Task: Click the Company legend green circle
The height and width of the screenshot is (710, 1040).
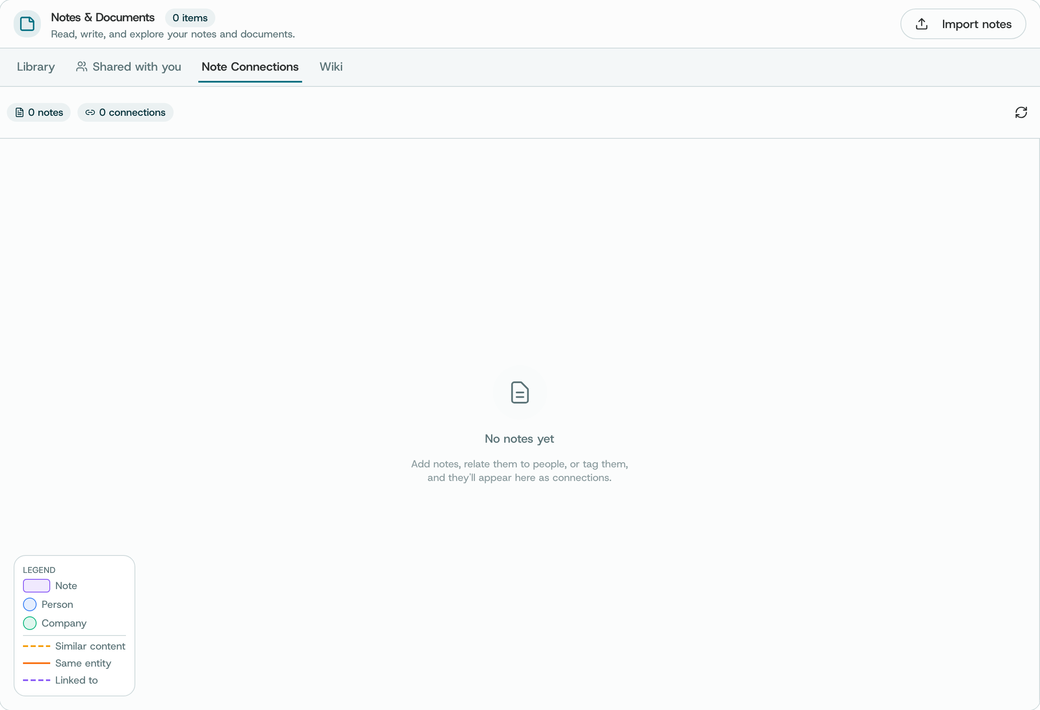Action: coord(29,623)
